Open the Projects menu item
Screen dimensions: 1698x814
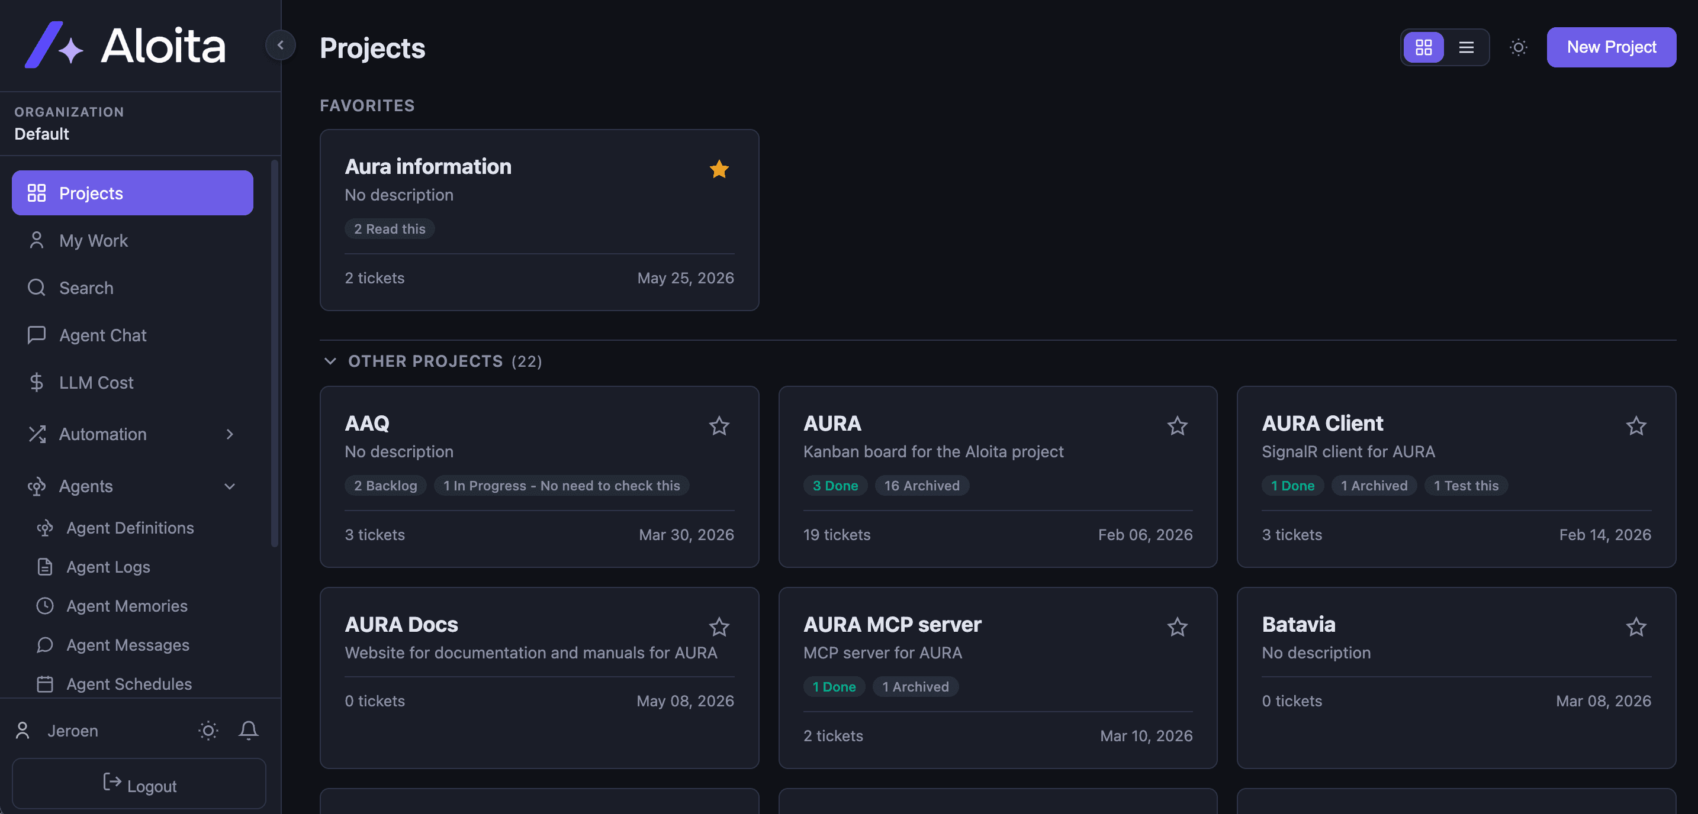point(133,193)
